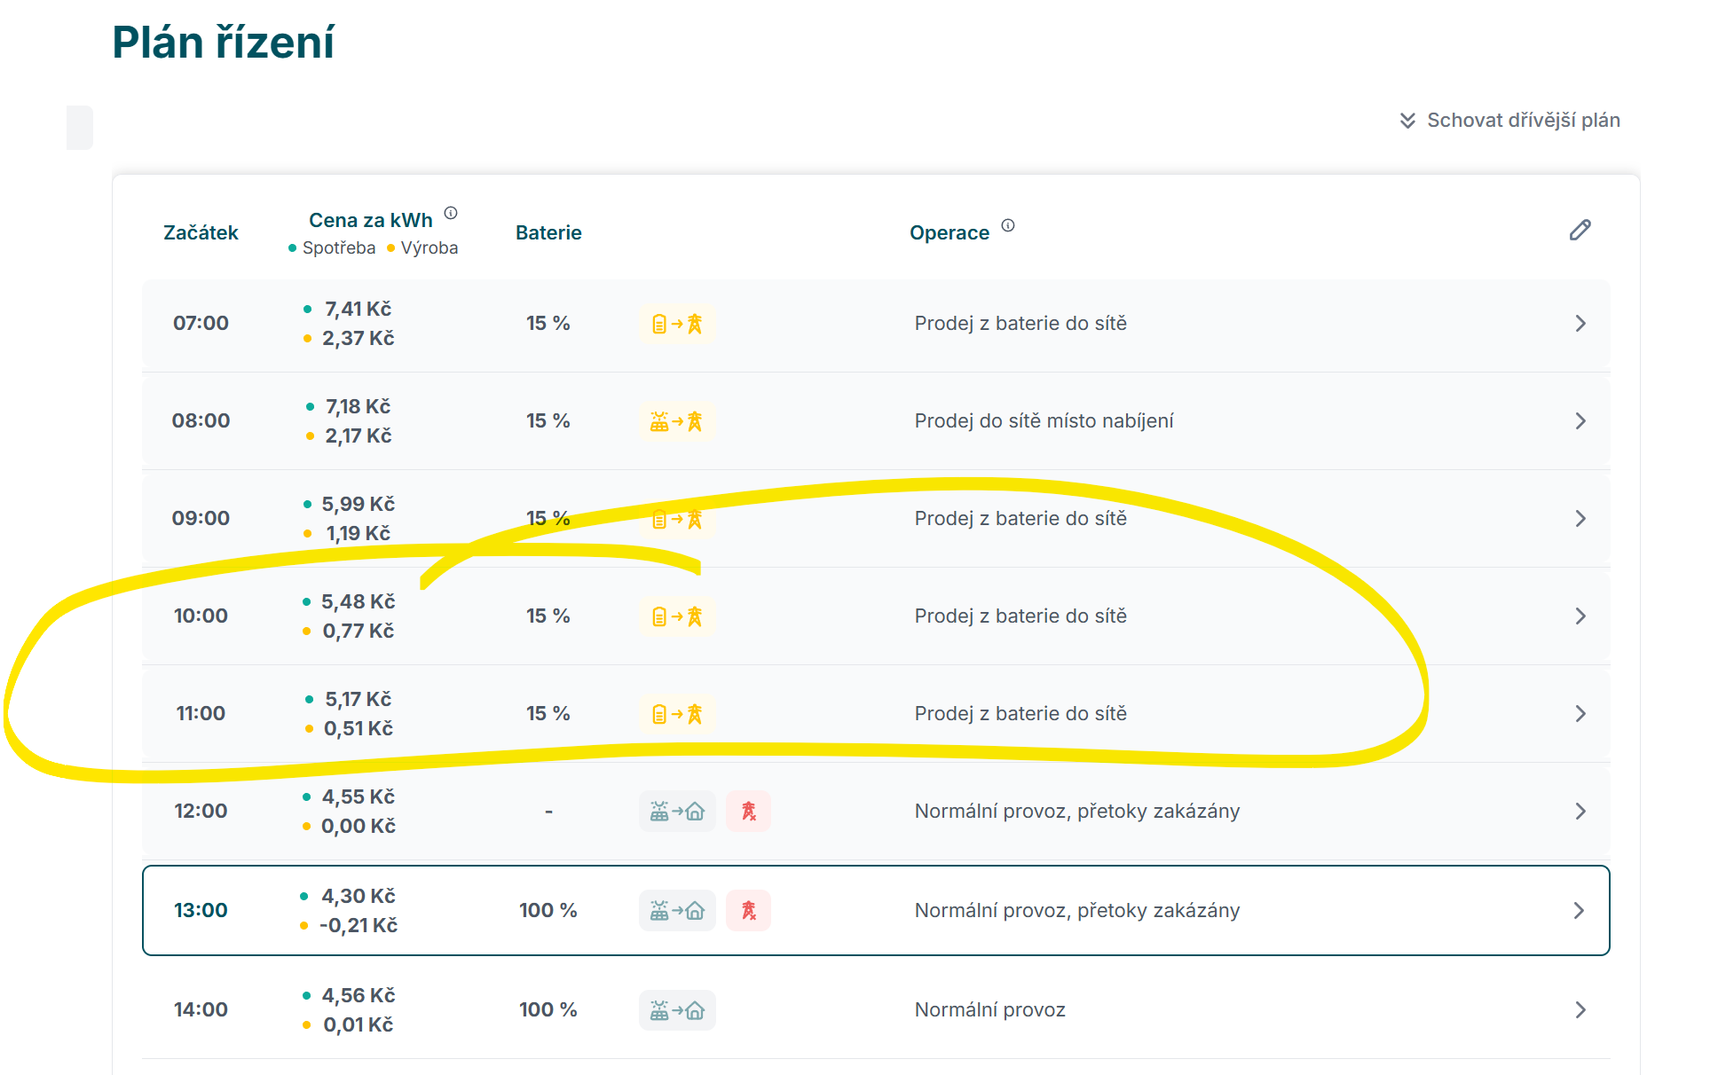Open info icon next to Cena za kWh
Viewport: 1710px width, 1075px height.
(x=451, y=213)
